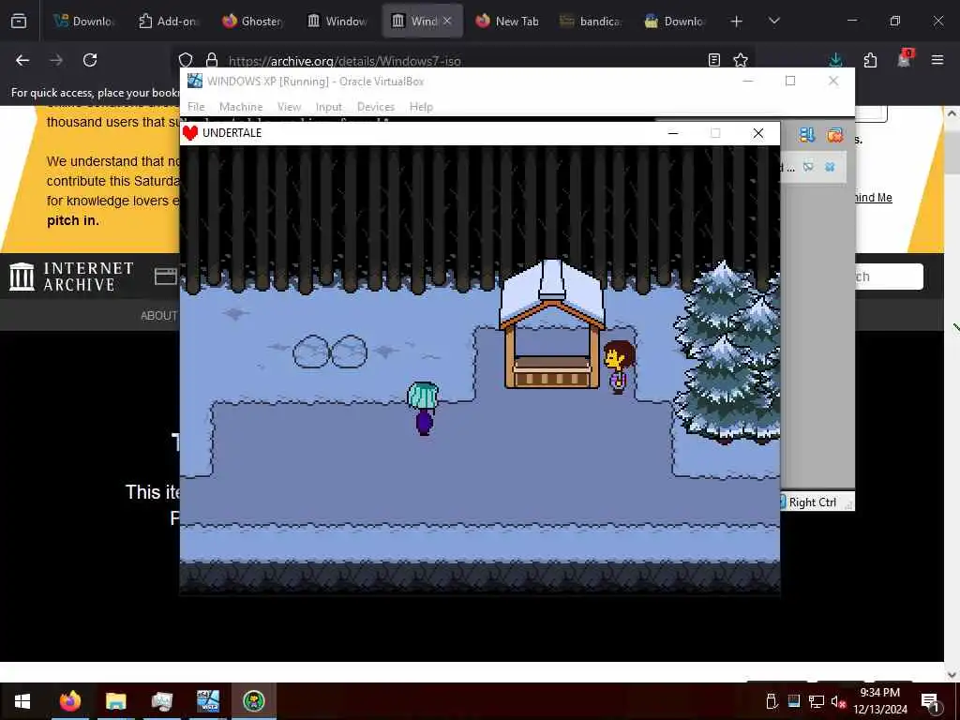Dismiss VirtualBox notification with blue X

point(830,167)
